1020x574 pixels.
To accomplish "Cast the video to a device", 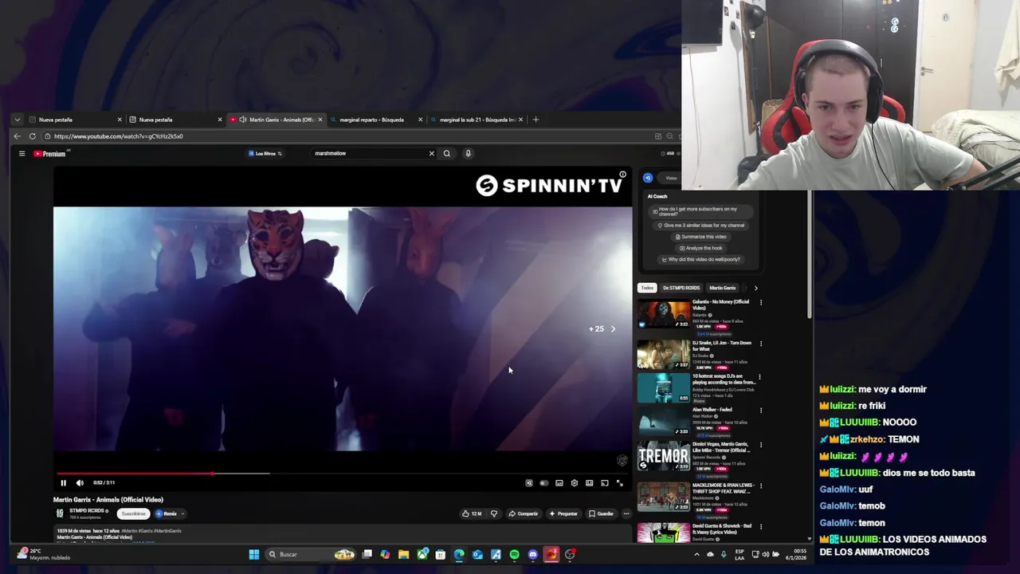I will pos(605,483).
